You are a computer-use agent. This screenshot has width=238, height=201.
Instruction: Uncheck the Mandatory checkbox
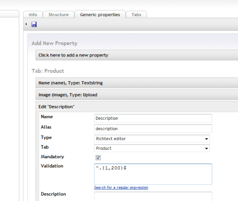[x=98, y=157]
